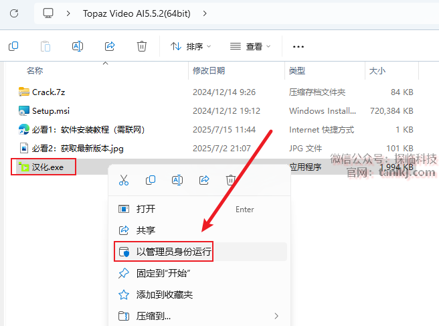The width and height of the screenshot is (439, 326).
Task: Click the 2024/12/14 9:26 date cell
Action: click(x=224, y=92)
